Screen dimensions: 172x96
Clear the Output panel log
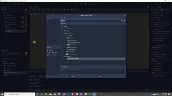tap(146, 71)
